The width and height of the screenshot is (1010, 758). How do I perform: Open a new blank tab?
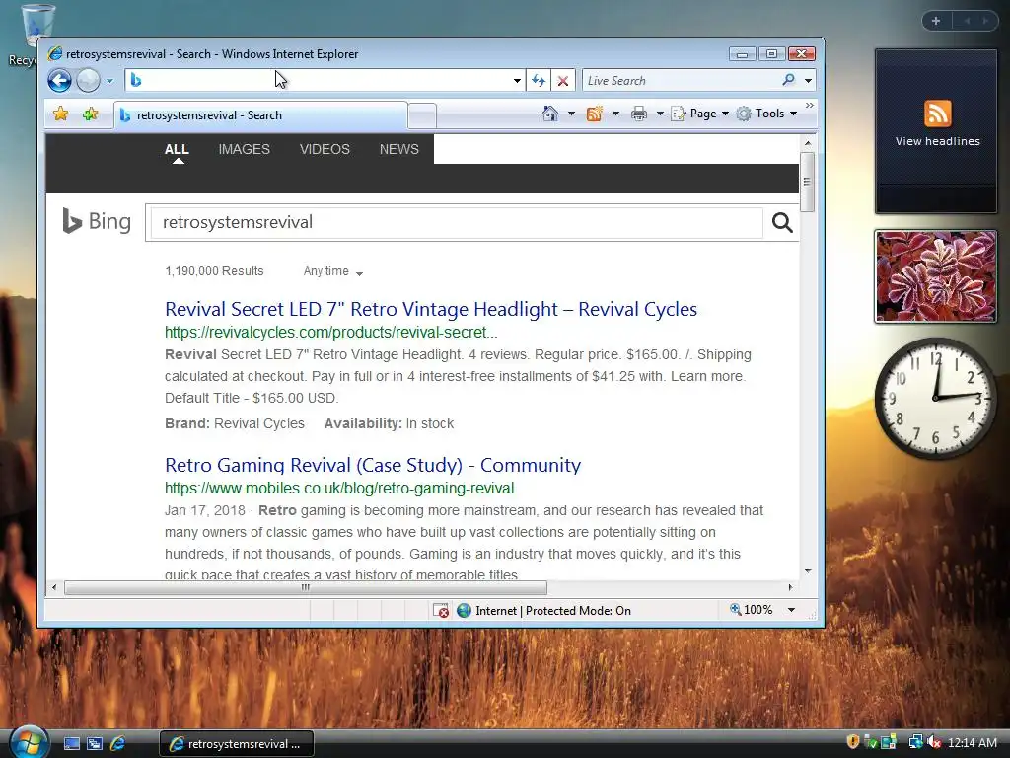click(x=422, y=116)
